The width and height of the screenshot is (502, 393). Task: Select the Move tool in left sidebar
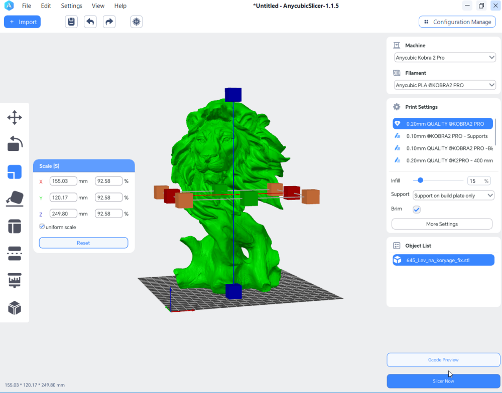pos(15,117)
